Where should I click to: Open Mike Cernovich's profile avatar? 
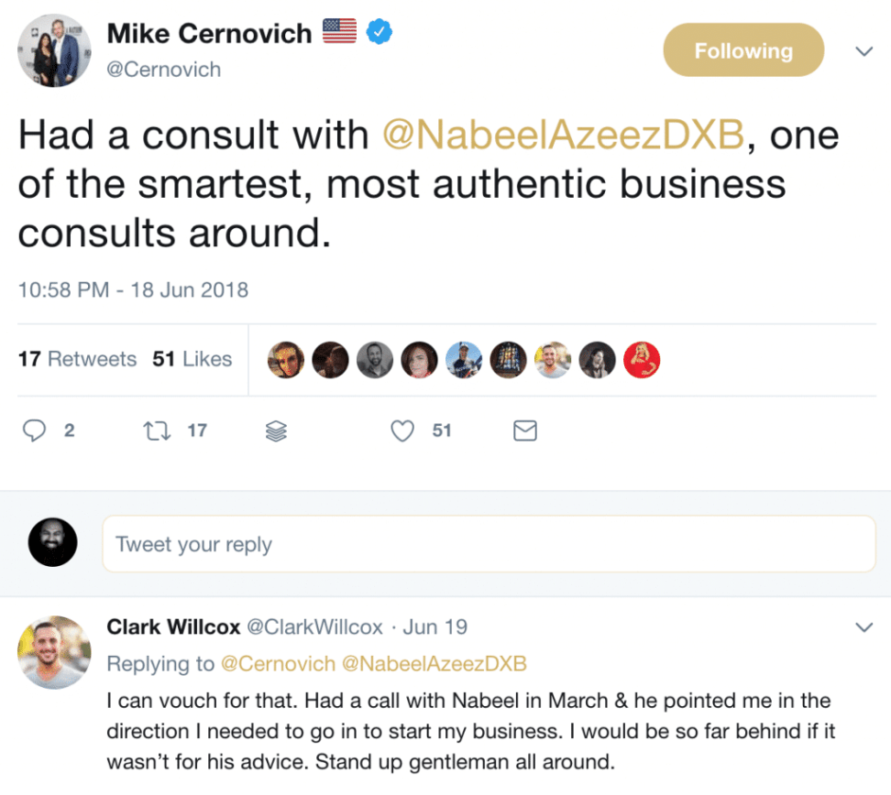pyautogui.click(x=54, y=51)
